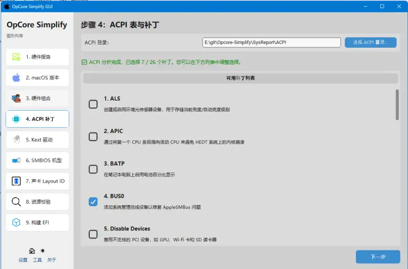408x269 pixels.
Task: Check the APIC patch option
Action: [x=93, y=136]
